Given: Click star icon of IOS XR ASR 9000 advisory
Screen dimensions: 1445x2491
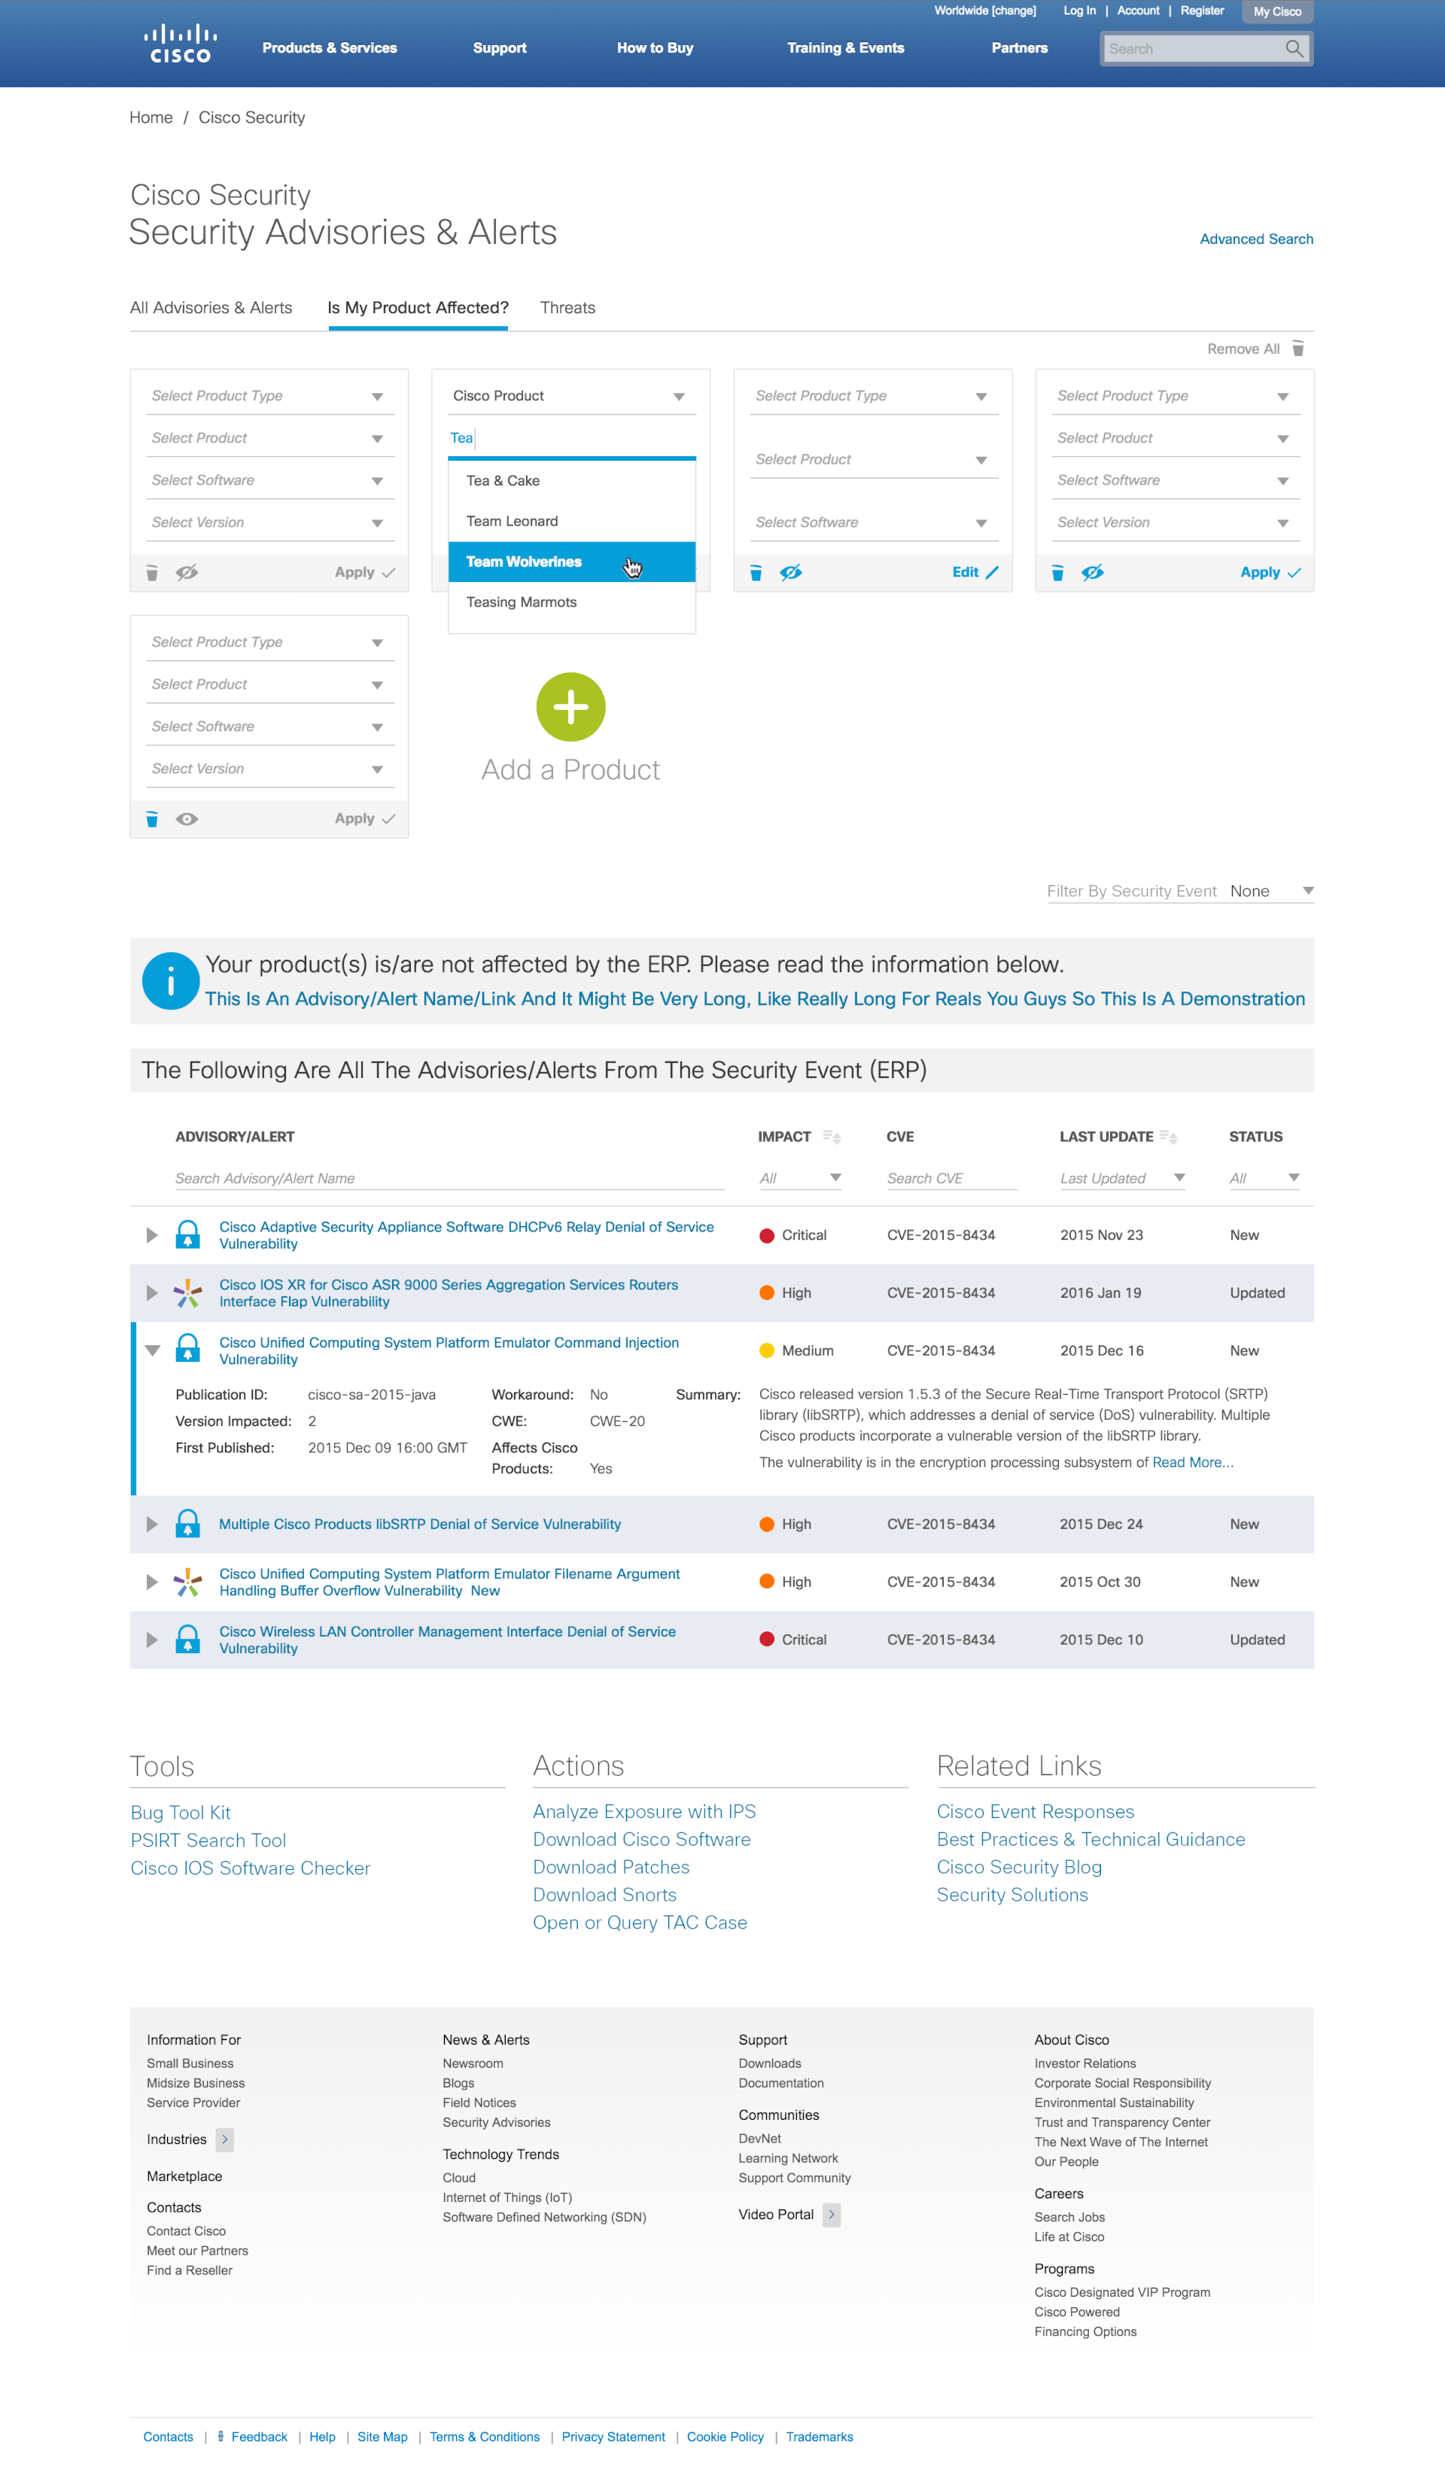Looking at the screenshot, I should (187, 1292).
